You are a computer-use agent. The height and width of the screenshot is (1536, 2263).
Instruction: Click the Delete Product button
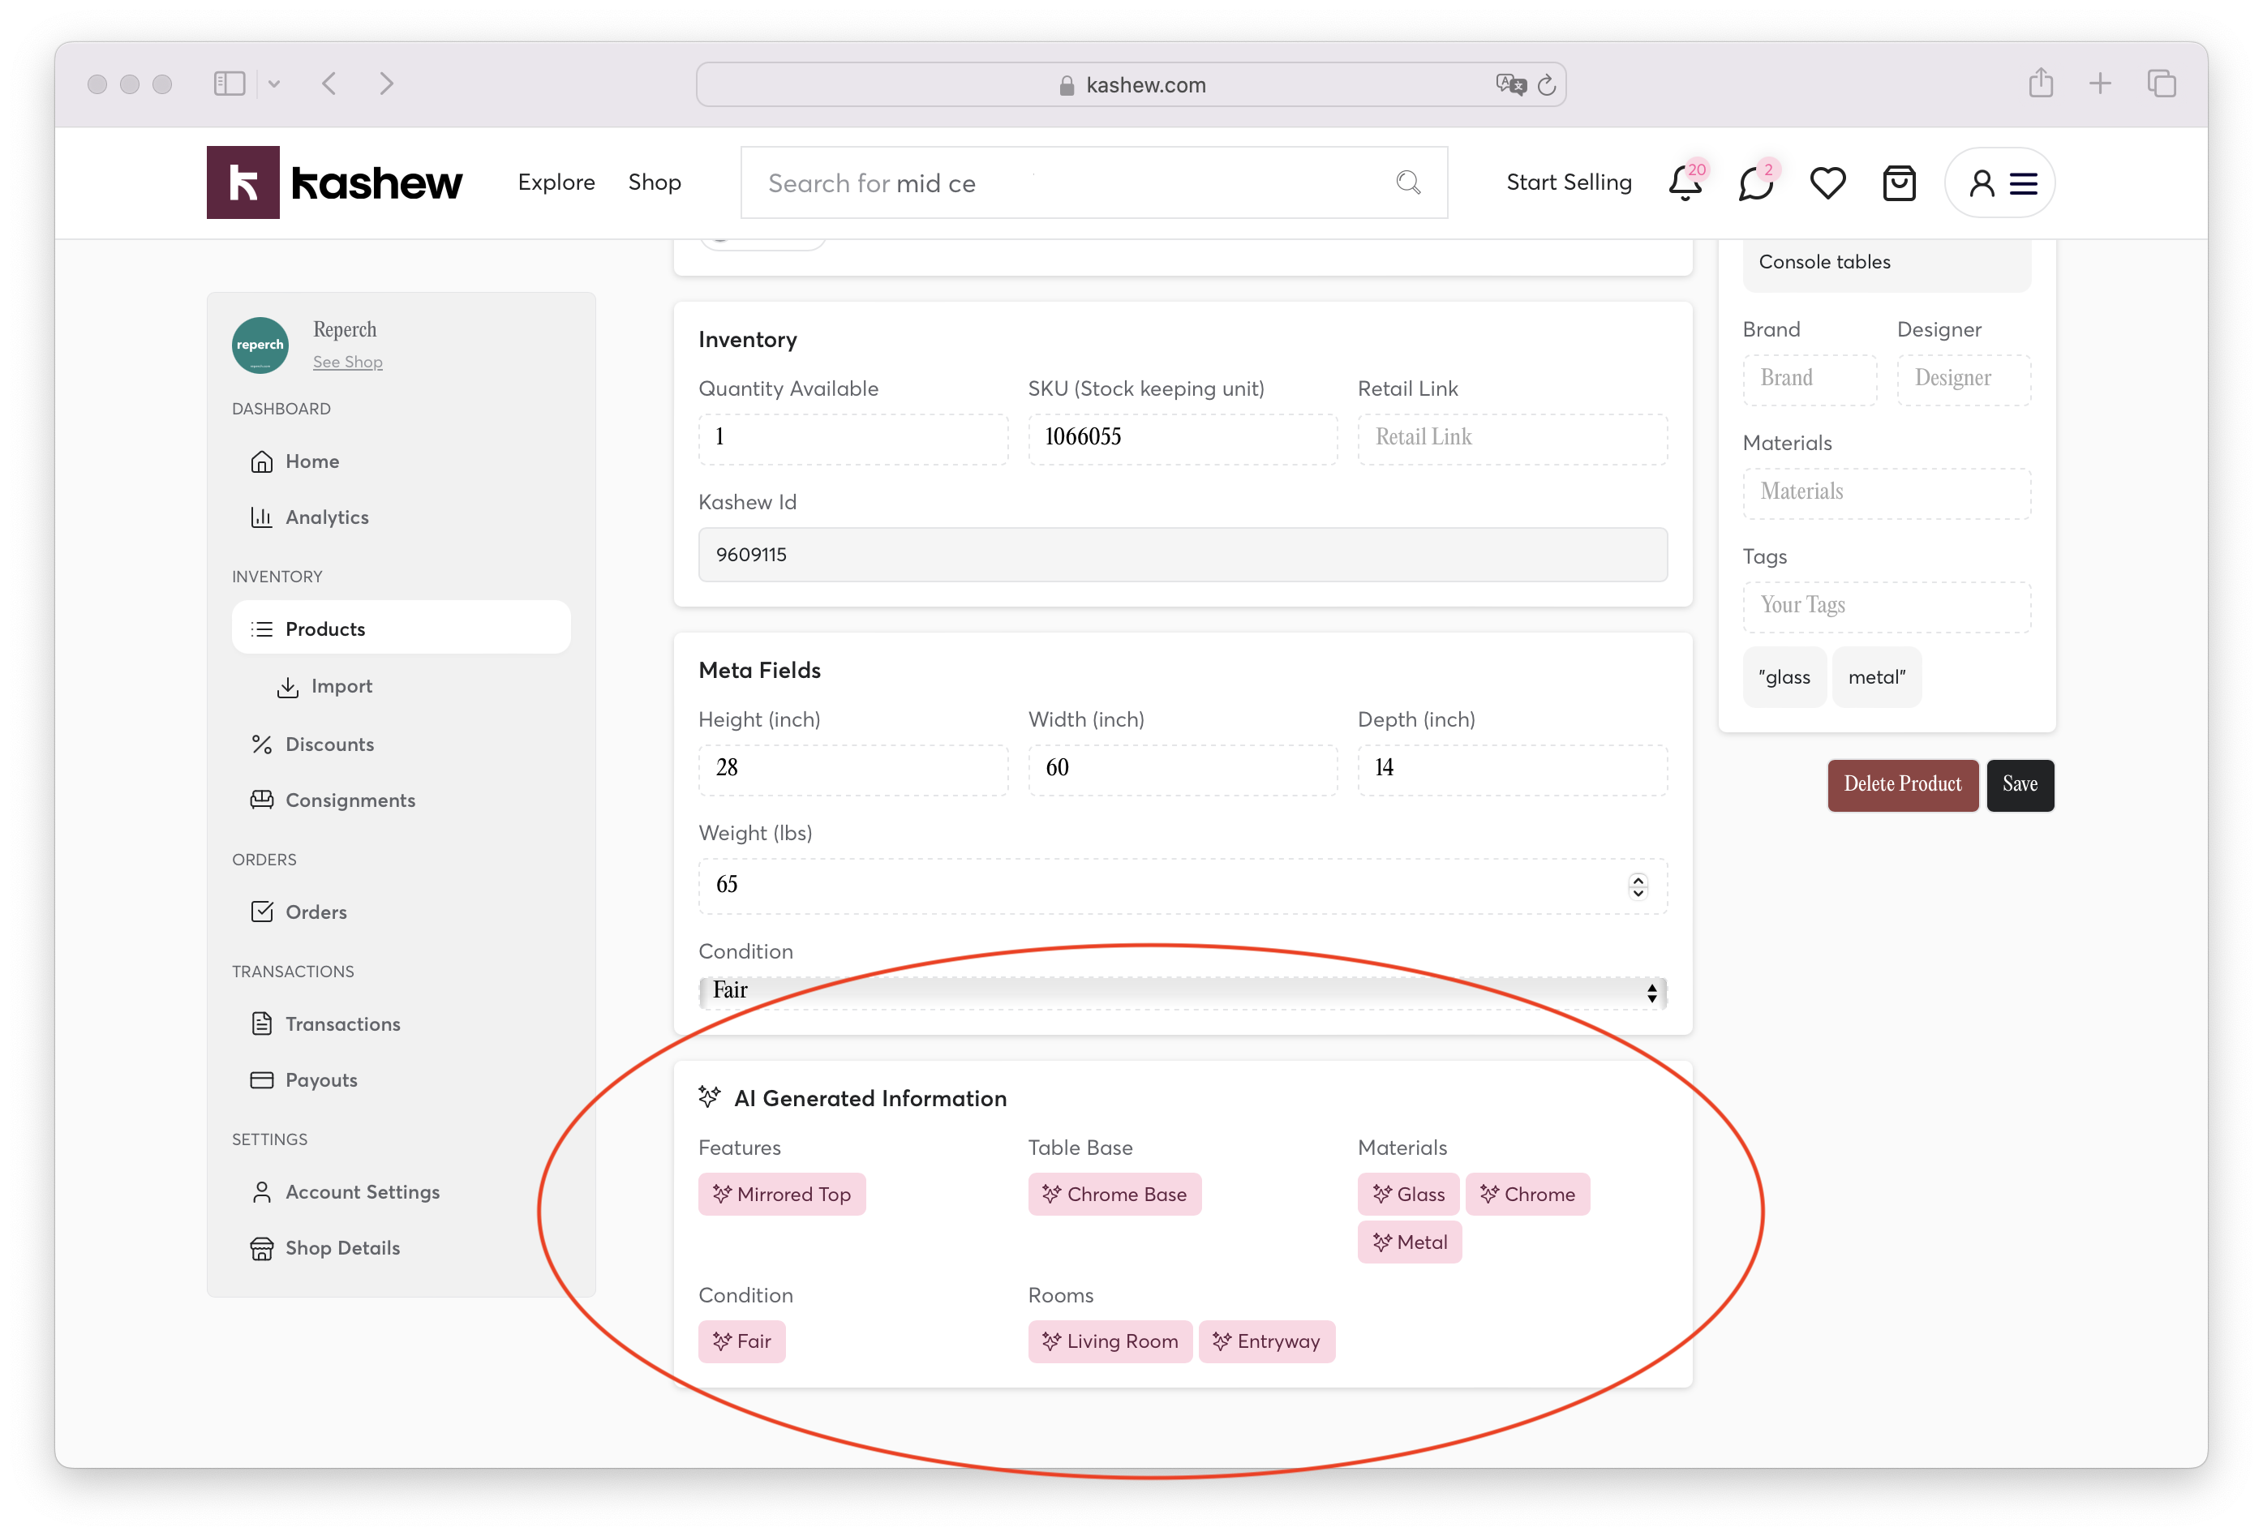coord(1902,784)
